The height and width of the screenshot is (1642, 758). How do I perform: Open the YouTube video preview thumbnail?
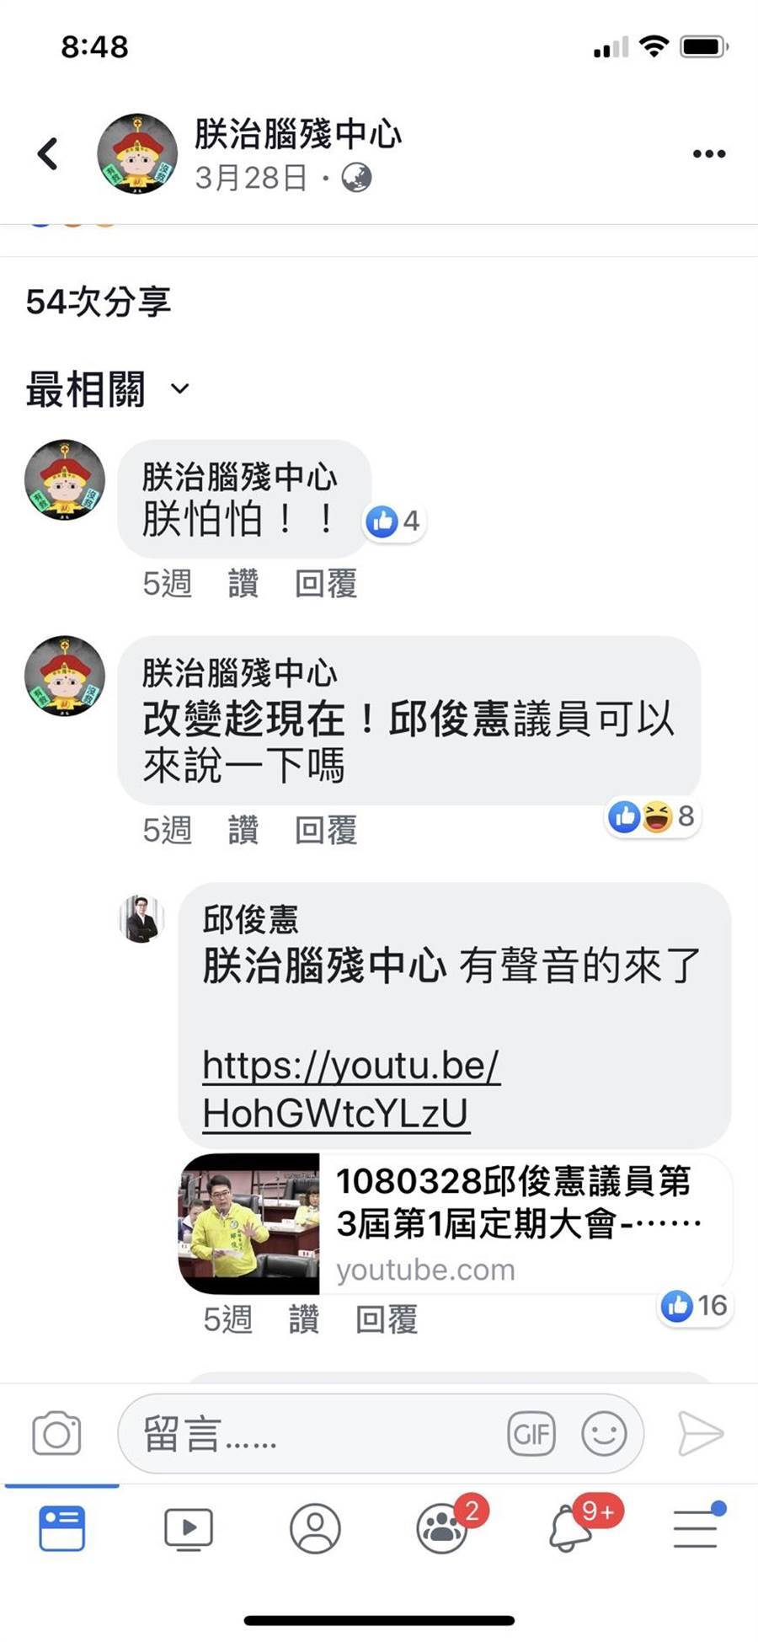[x=249, y=1223]
